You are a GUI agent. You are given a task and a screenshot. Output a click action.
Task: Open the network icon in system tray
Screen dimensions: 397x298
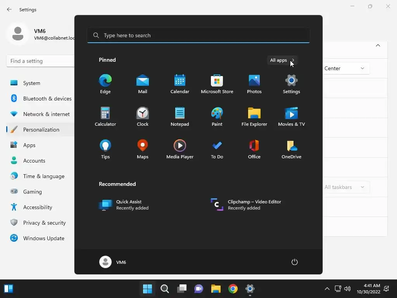[x=338, y=289]
